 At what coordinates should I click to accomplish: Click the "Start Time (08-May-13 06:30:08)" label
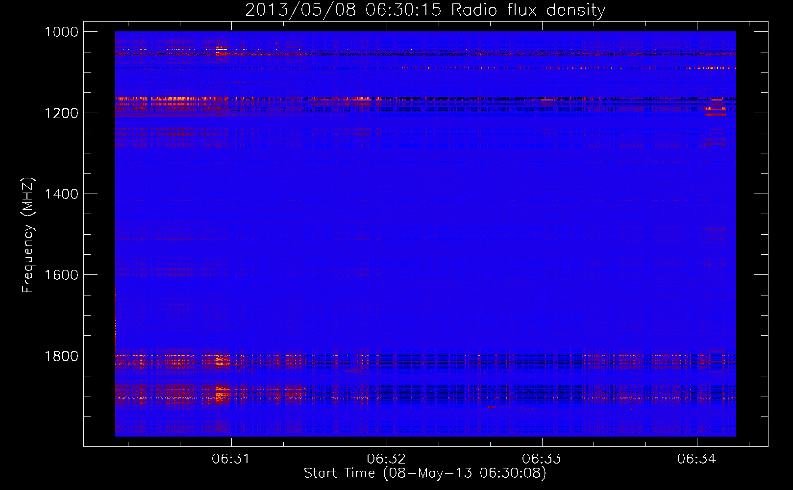[425, 473]
